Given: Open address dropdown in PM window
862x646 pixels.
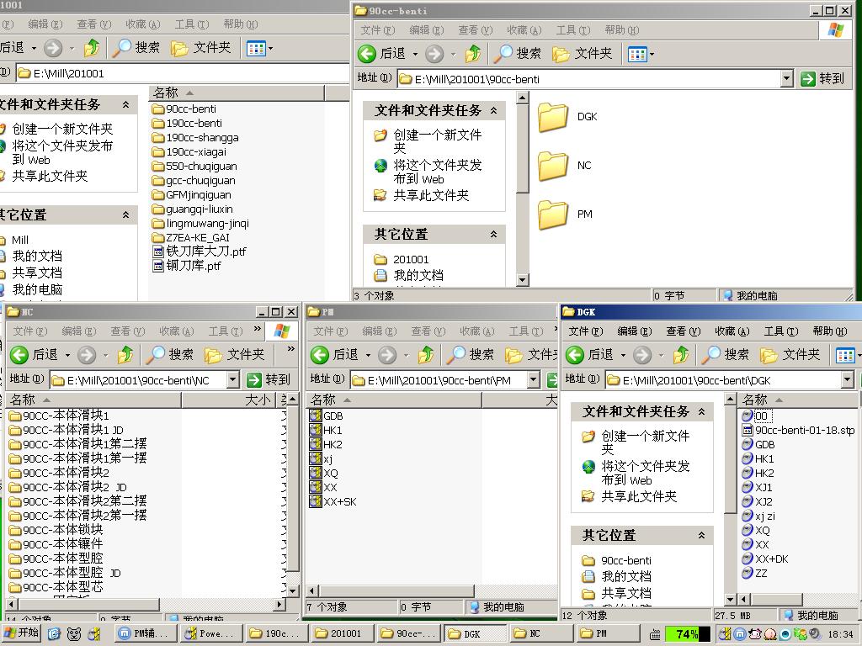Looking at the screenshot, I should point(533,379).
